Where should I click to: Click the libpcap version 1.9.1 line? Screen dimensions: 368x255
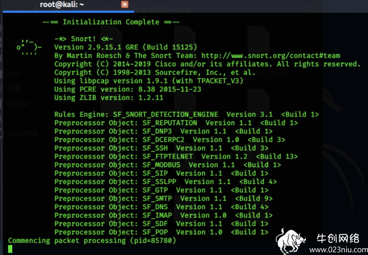[149, 81]
